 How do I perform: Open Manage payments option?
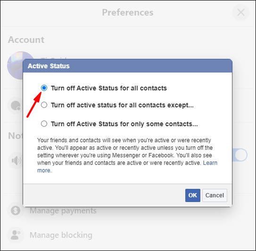(63, 211)
